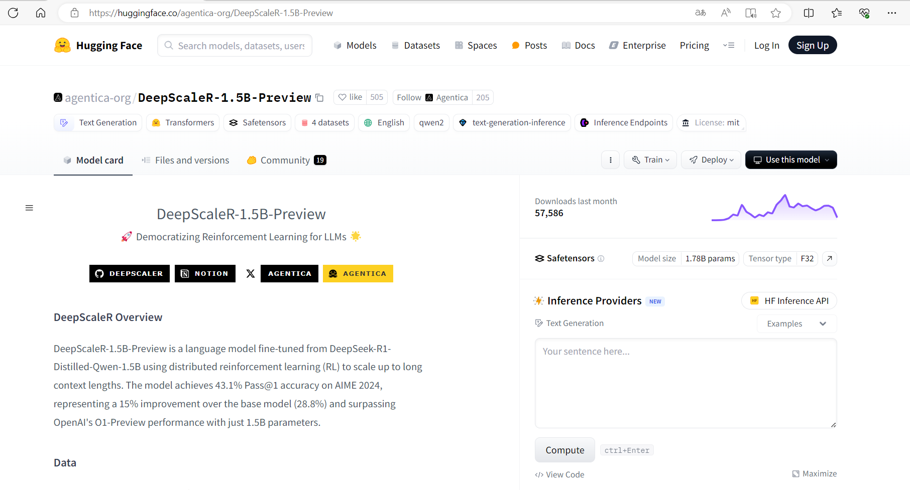Open browser settings and more menu

click(892, 13)
